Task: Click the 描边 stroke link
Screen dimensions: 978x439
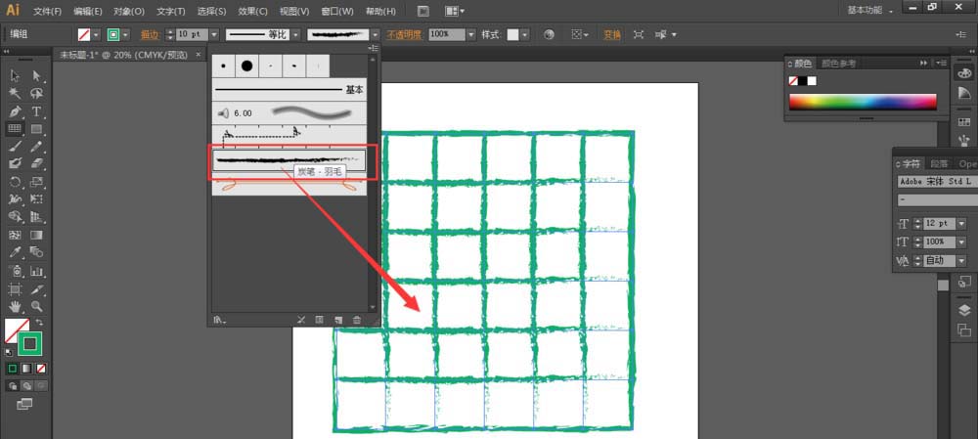Action: click(x=150, y=35)
